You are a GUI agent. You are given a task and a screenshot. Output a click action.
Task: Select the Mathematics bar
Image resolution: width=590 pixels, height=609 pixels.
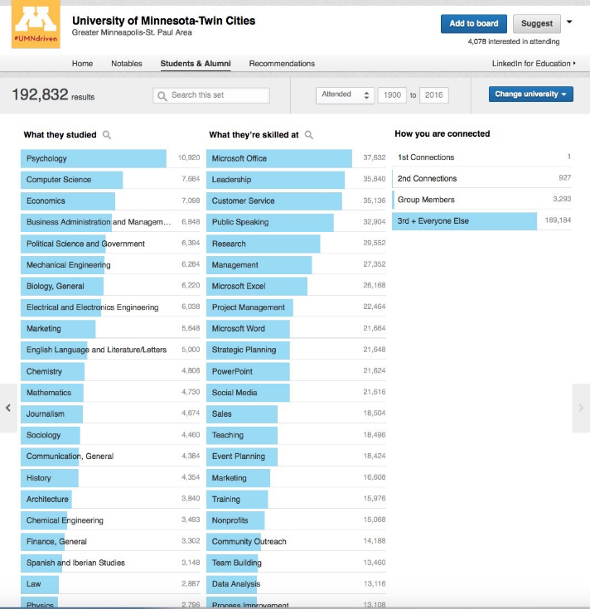tap(110, 393)
